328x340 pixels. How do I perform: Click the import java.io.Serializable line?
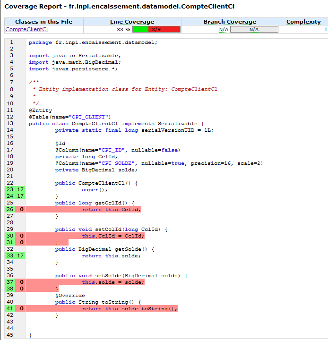75,56
